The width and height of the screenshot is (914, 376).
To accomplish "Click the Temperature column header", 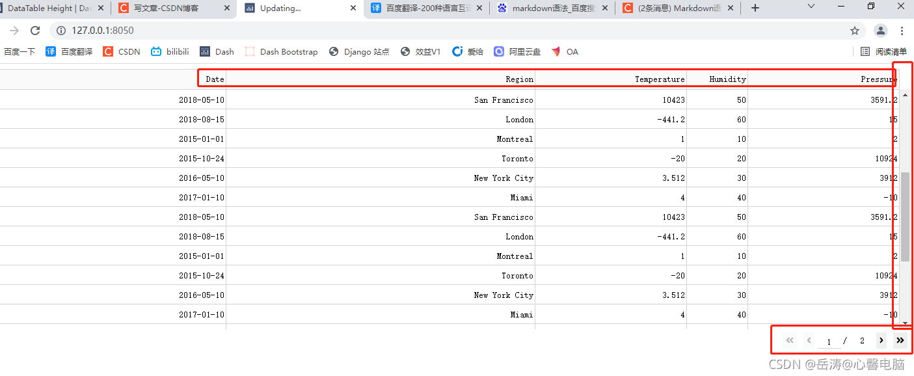I will point(611,79).
